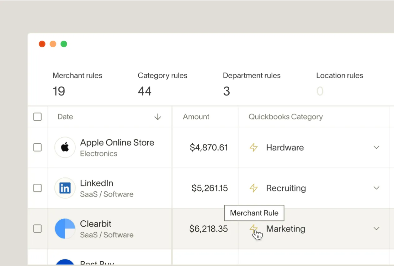Check the Clearbit transaction row checkbox
394x266 pixels.
point(37,228)
